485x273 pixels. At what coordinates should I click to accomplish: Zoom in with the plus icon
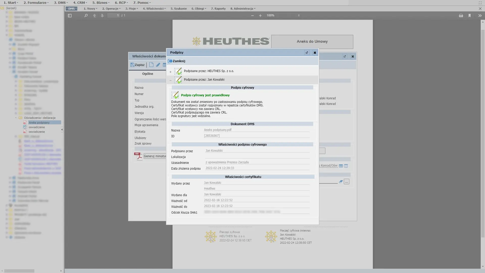(x=260, y=16)
